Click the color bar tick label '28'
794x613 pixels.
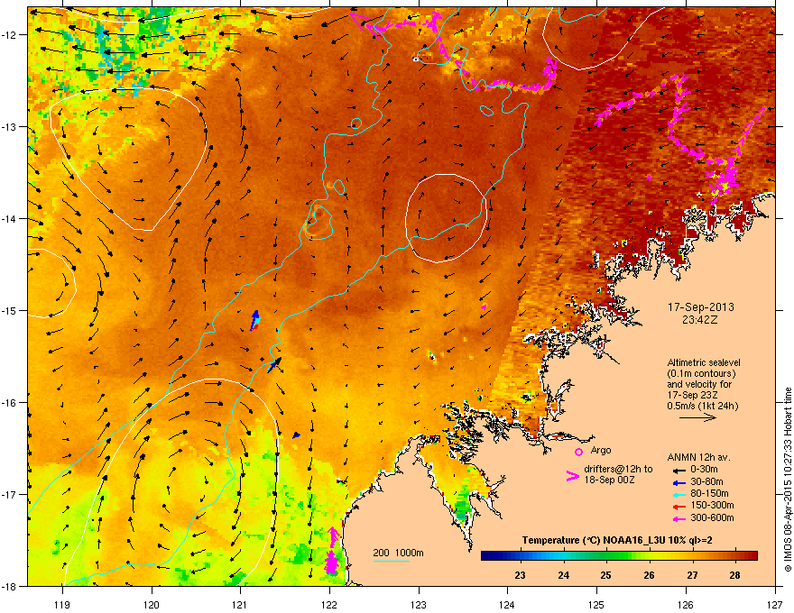pyautogui.click(x=734, y=575)
